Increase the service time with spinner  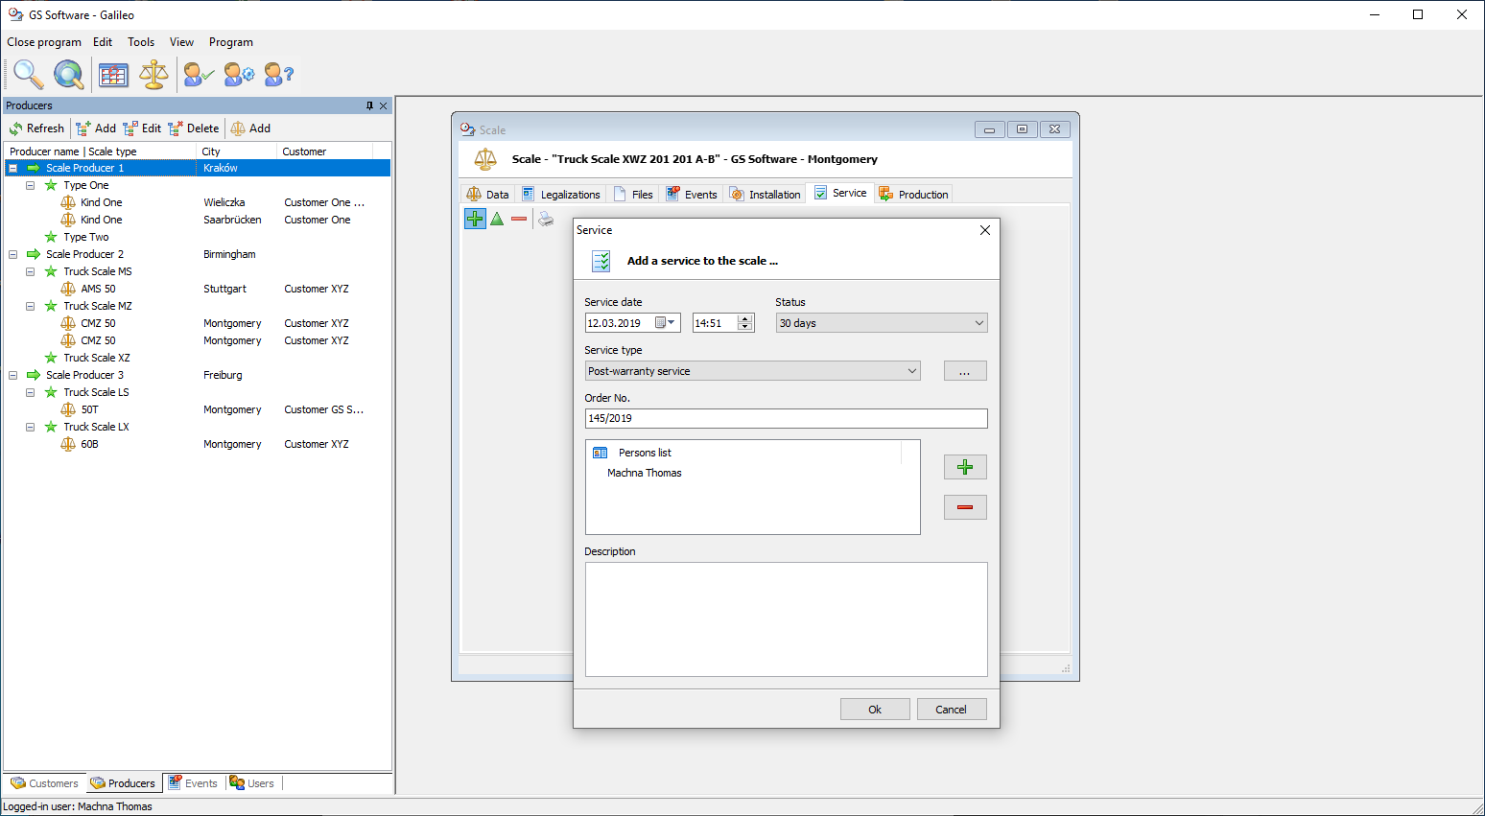(x=745, y=318)
